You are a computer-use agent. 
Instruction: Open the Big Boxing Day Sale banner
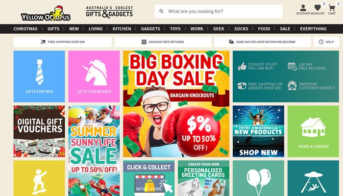tap(176, 104)
